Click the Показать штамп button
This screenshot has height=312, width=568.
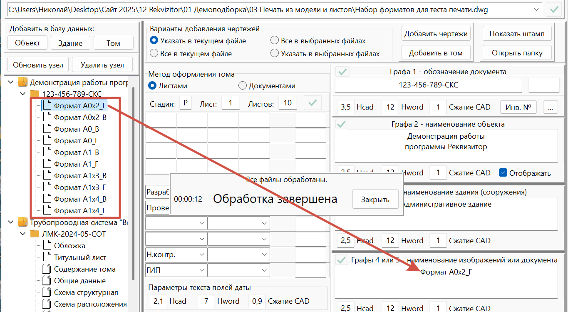tap(517, 34)
